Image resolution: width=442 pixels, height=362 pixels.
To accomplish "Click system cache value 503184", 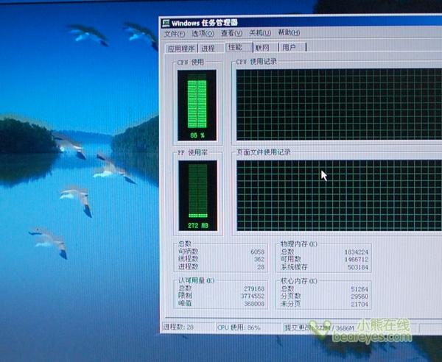I will tap(358, 267).
